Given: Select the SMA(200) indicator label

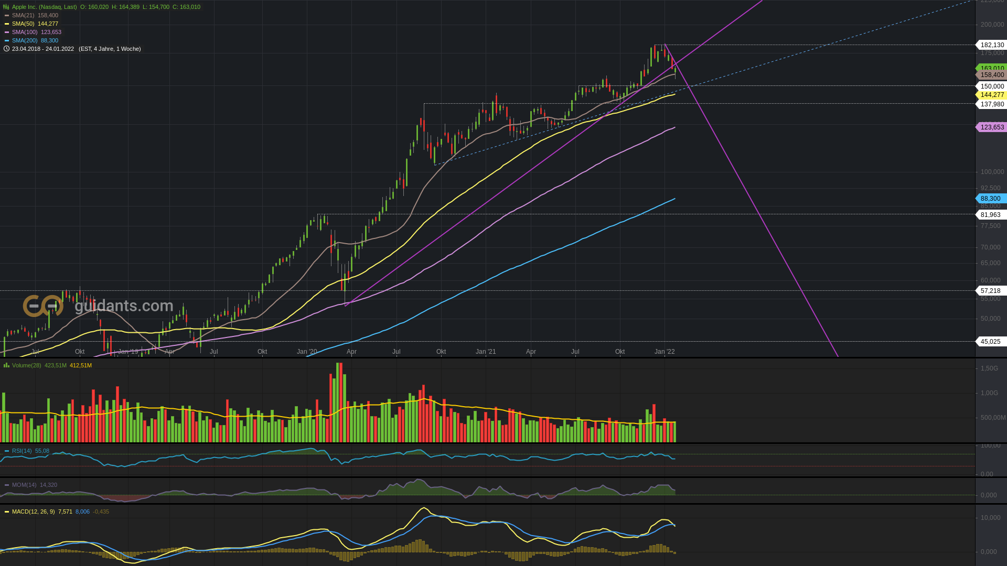Looking at the screenshot, I should click(25, 40).
